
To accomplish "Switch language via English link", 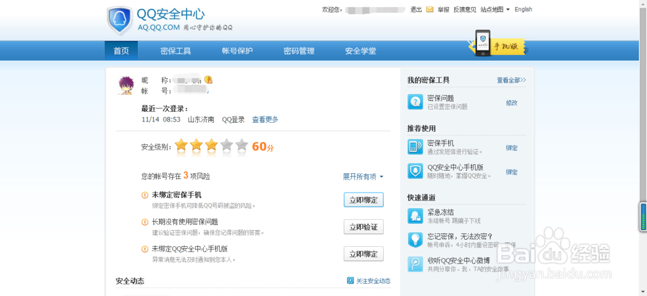I will (523, 10).
